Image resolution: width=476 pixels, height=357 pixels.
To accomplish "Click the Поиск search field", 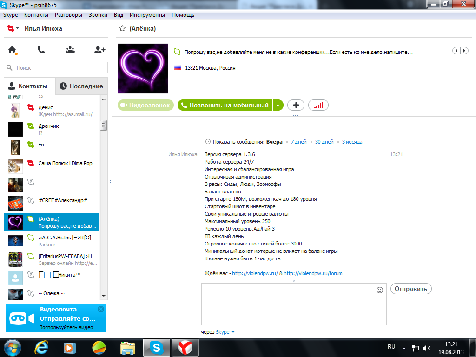I will [x=56, y=68].
